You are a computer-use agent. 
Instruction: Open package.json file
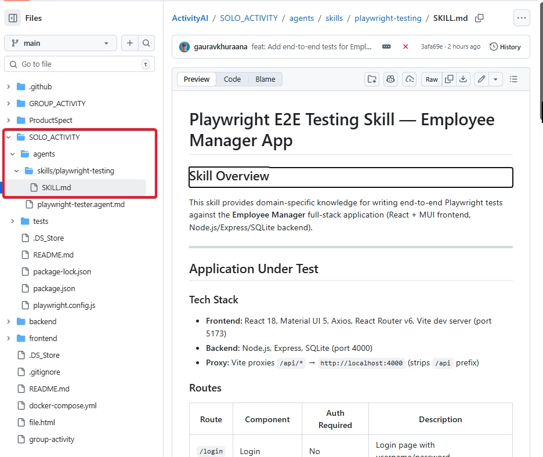[54, 288]
